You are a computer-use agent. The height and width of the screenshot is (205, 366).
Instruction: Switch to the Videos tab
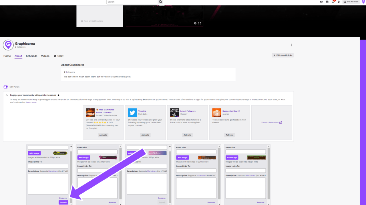(x=45, y=56)
